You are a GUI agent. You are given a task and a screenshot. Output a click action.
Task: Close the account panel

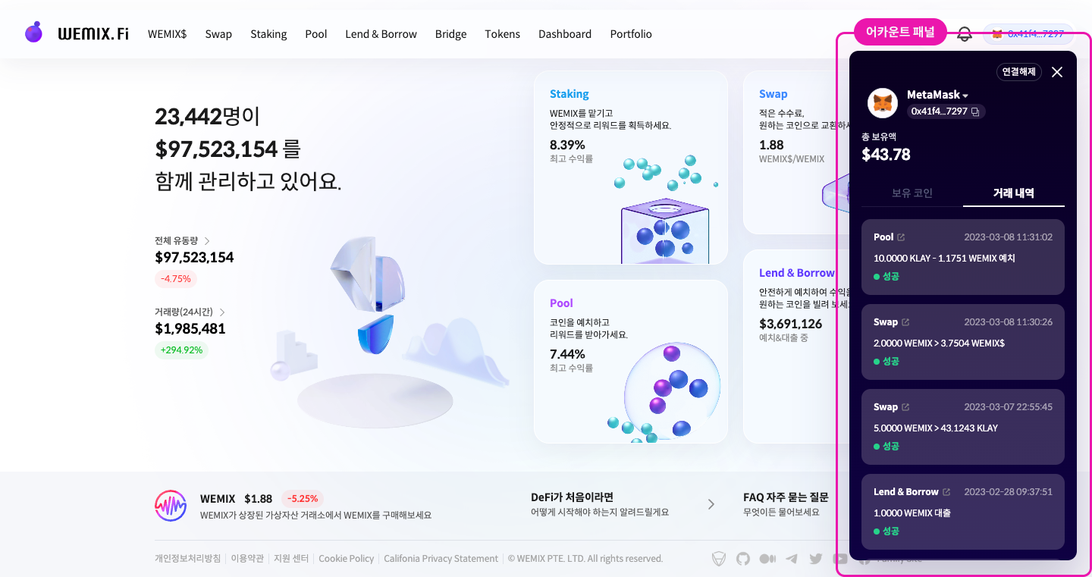1057,72
